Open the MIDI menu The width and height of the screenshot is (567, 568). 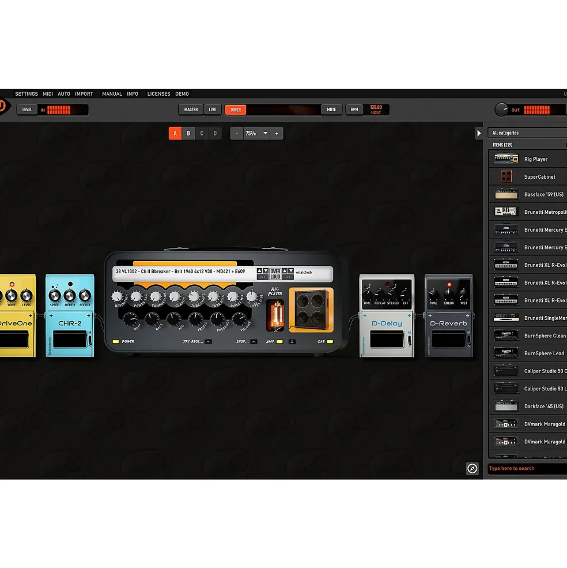coord(48,94)
